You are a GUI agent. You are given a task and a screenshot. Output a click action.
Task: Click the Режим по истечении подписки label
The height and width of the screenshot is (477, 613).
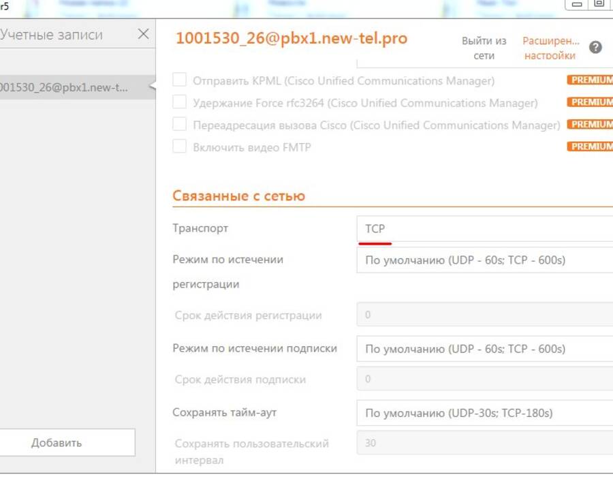tap(255, 349)
